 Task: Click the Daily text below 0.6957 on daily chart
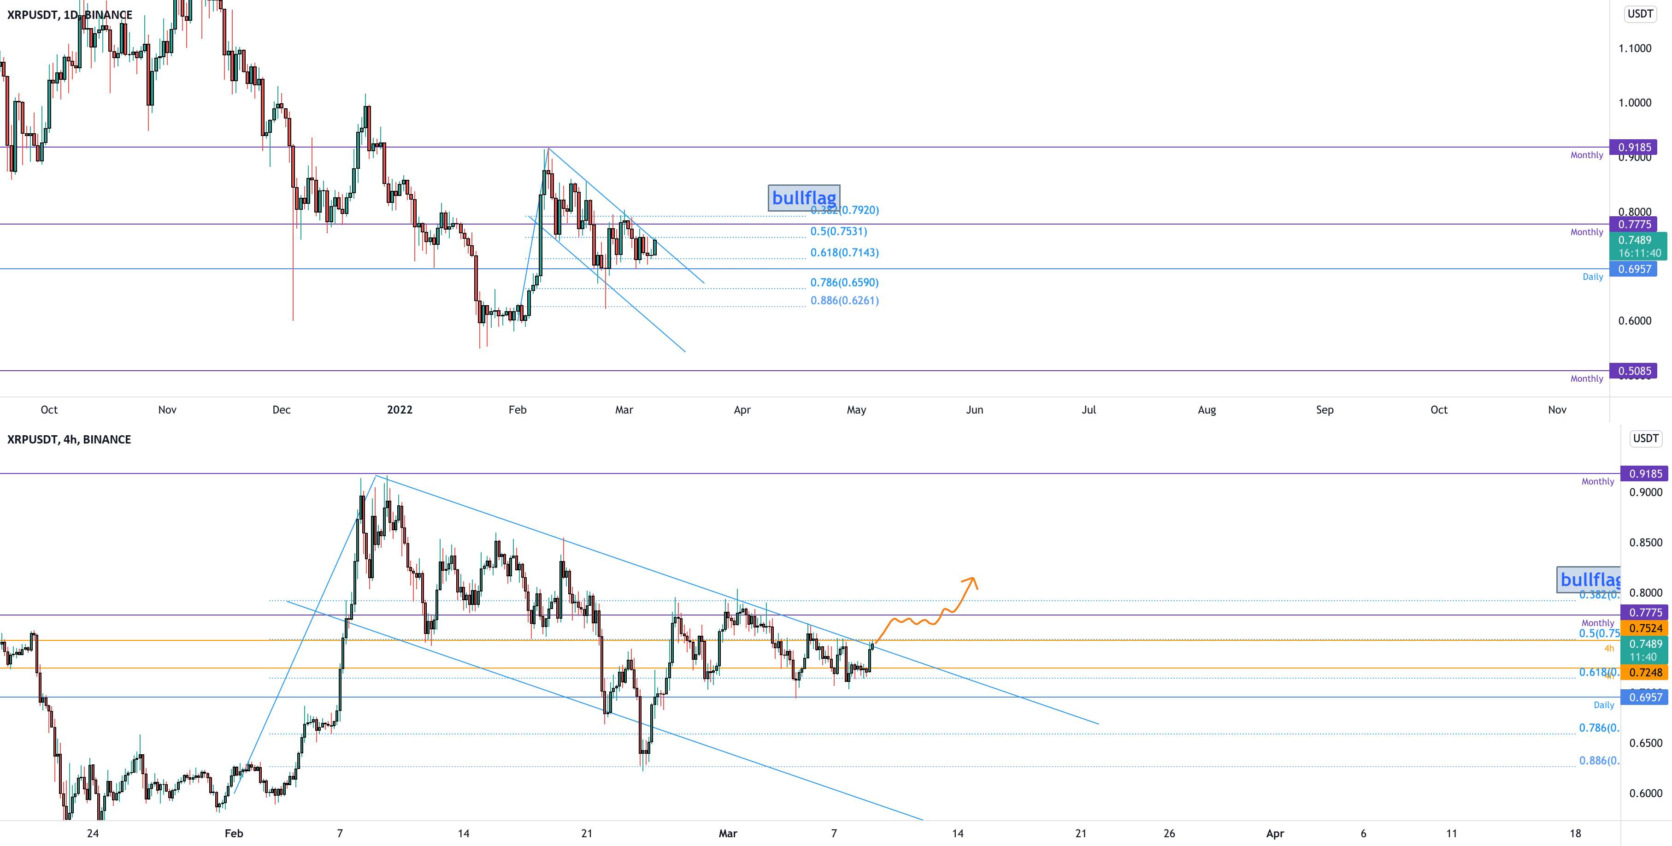pyautogui.click(x=1592, y=277)
